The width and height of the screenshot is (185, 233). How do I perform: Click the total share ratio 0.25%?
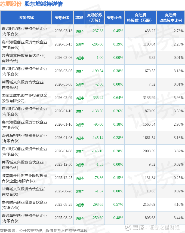179,178
